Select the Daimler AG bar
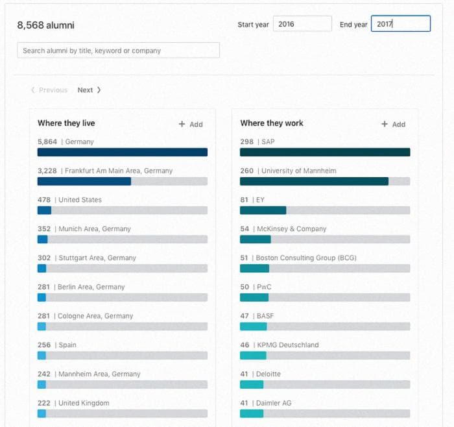 coord(325,413)
